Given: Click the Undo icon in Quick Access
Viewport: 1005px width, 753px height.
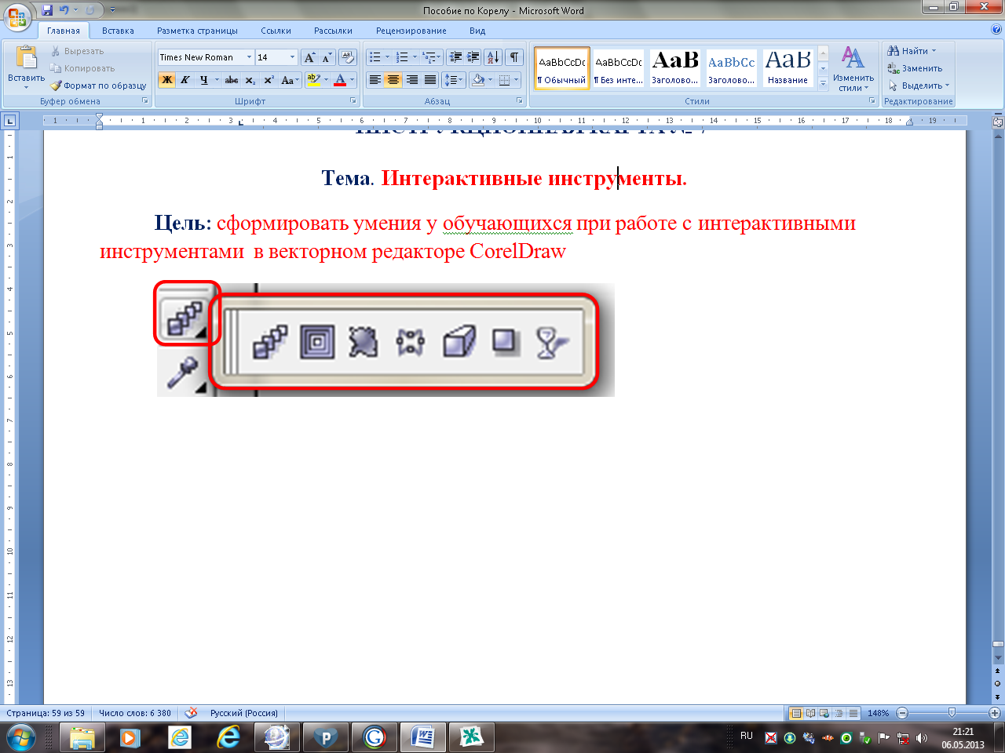Looking at the screenshot, I should click(64, 10).
